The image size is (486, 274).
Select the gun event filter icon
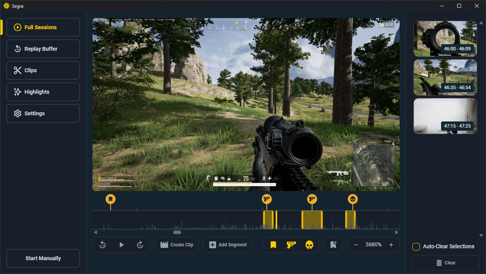(x=291, y=244)
